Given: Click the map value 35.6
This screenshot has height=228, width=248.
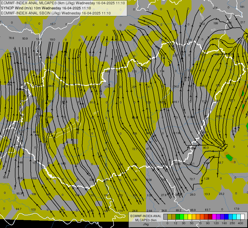Looking at the screenshot, I should click(x=20, y=178).
